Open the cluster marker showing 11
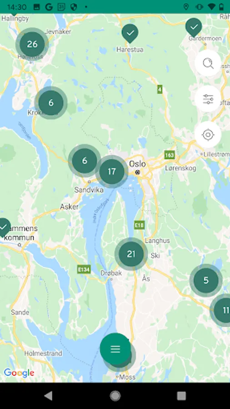Viewport: 230px width, 409px height. (x=220, y=310)
